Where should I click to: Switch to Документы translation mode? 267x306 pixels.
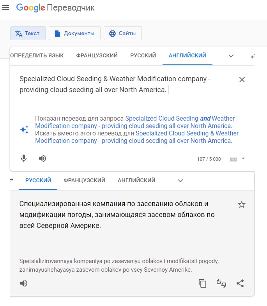tap(74, 34)
